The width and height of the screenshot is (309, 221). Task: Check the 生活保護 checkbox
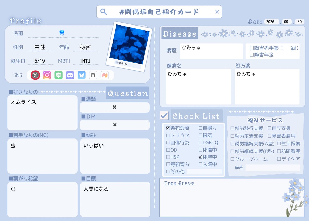(279, 144)
